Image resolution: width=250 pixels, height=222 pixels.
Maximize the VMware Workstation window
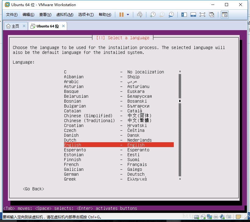click(x=227, y=5)
